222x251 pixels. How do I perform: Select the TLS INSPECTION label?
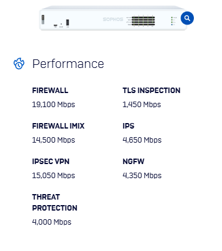tap(152, 91)
